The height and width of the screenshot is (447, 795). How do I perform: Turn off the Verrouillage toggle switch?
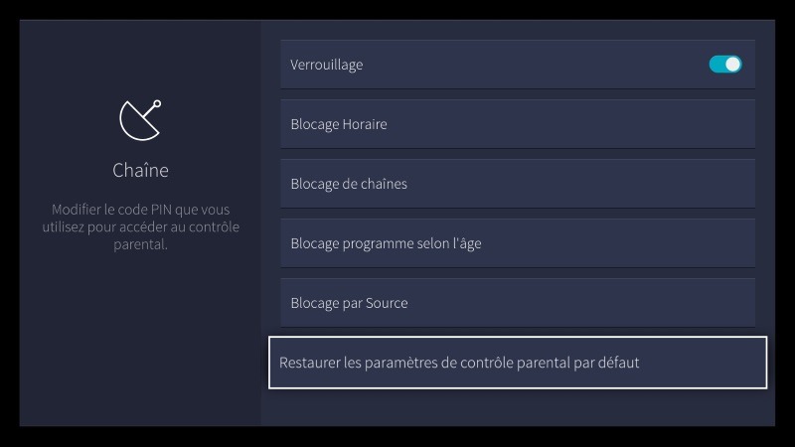(725, 65)
